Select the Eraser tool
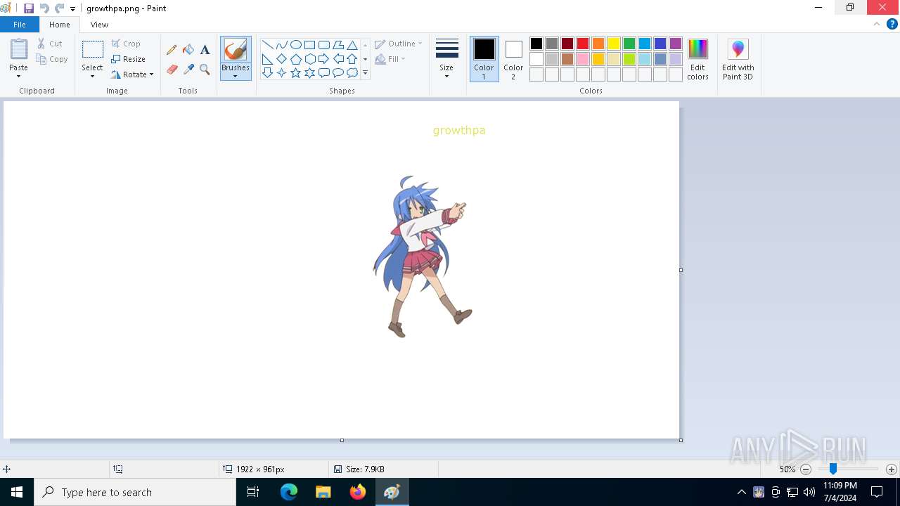 [x=172, y=70]
